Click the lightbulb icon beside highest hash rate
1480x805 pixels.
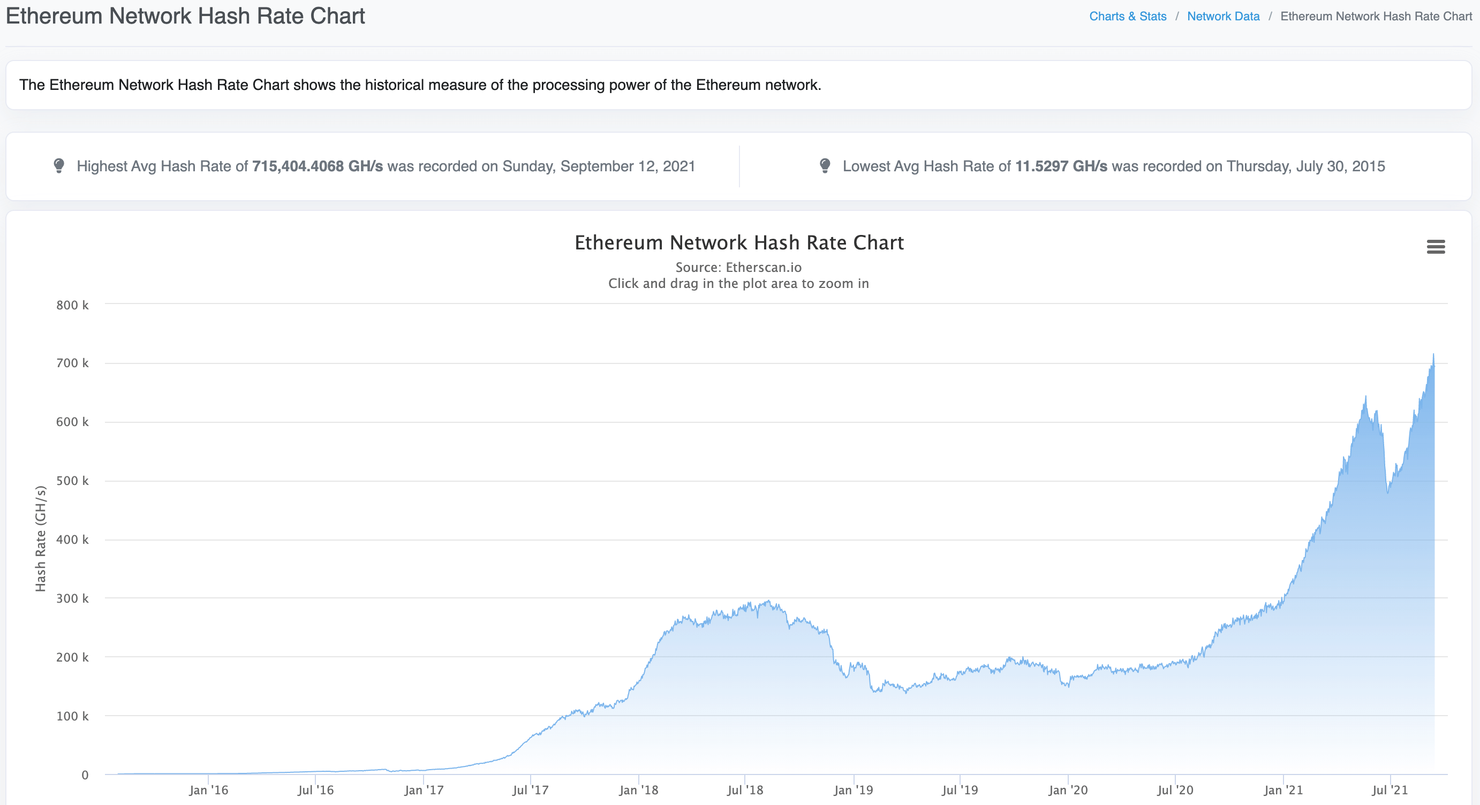point(59,166)
